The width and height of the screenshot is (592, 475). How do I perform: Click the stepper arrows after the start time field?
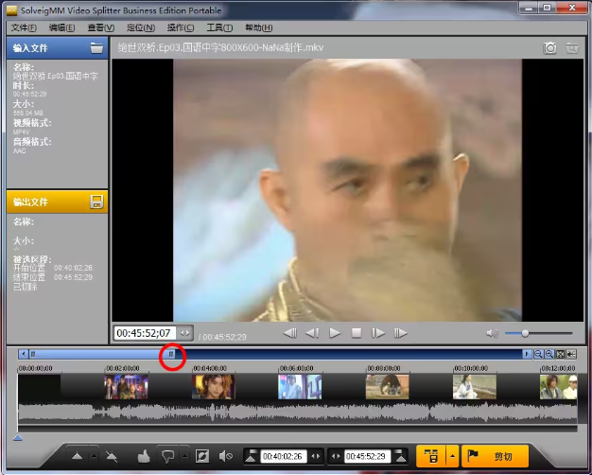315,456
